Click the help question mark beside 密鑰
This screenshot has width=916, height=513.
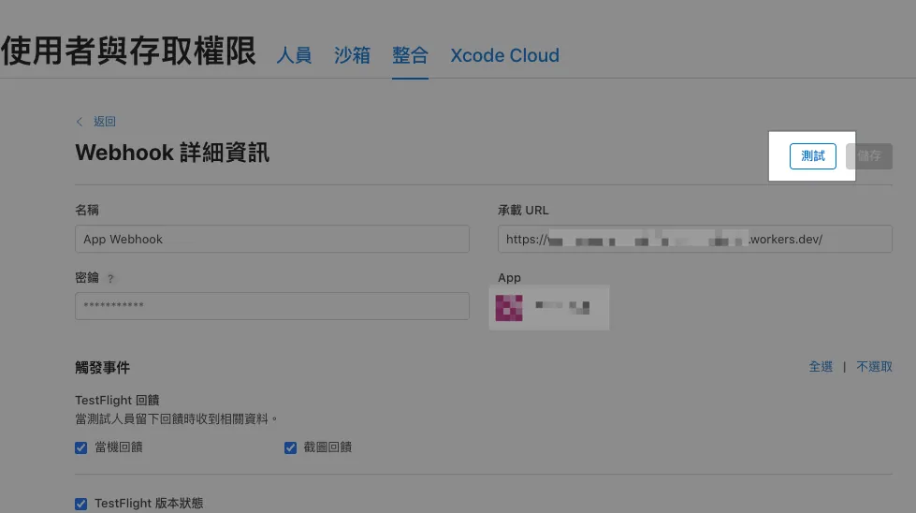(111, 279)
